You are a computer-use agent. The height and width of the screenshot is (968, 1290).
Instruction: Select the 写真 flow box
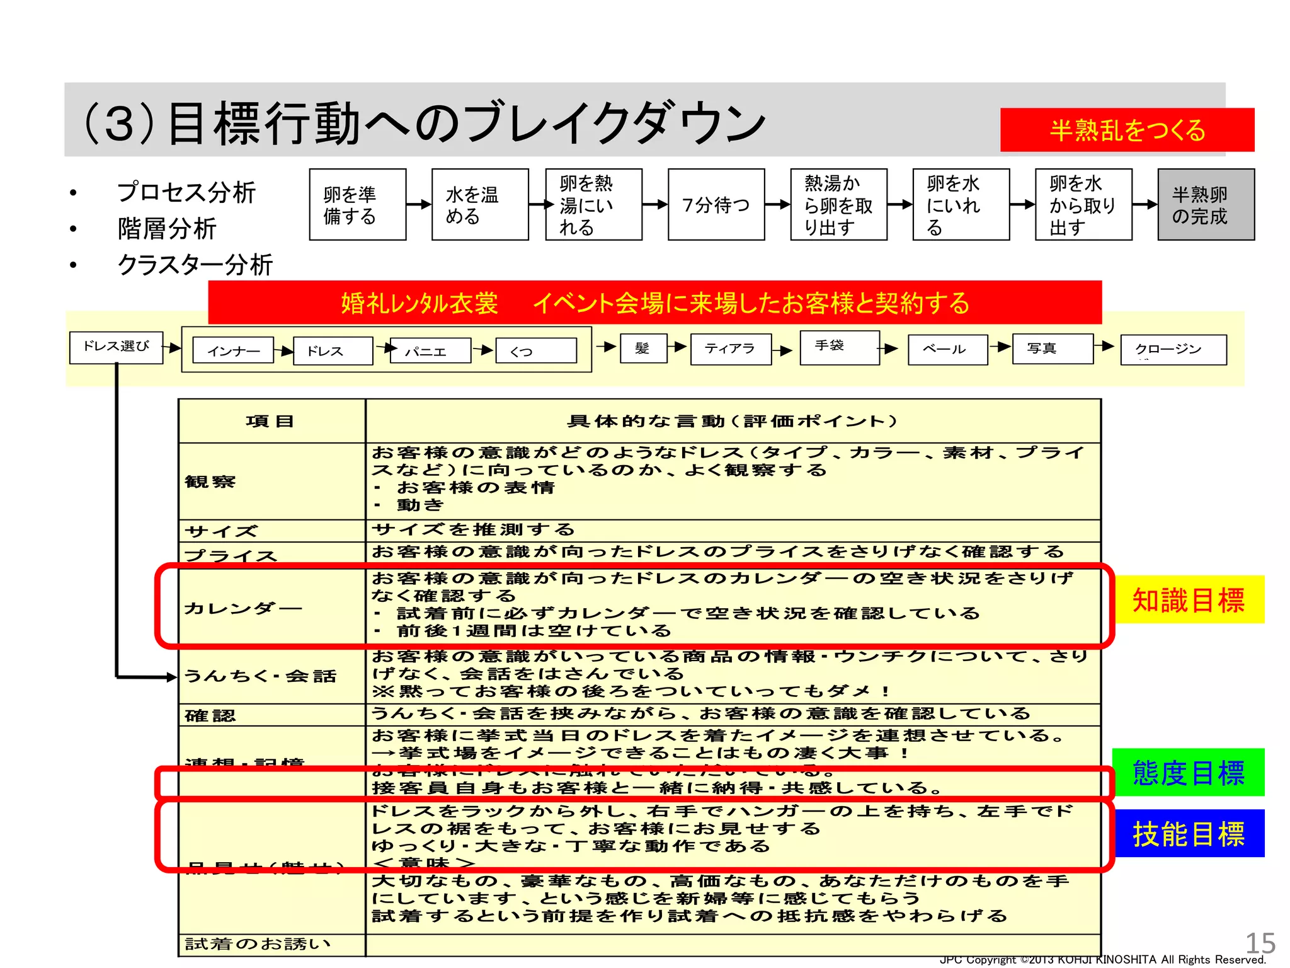(x=1053, y=349)
